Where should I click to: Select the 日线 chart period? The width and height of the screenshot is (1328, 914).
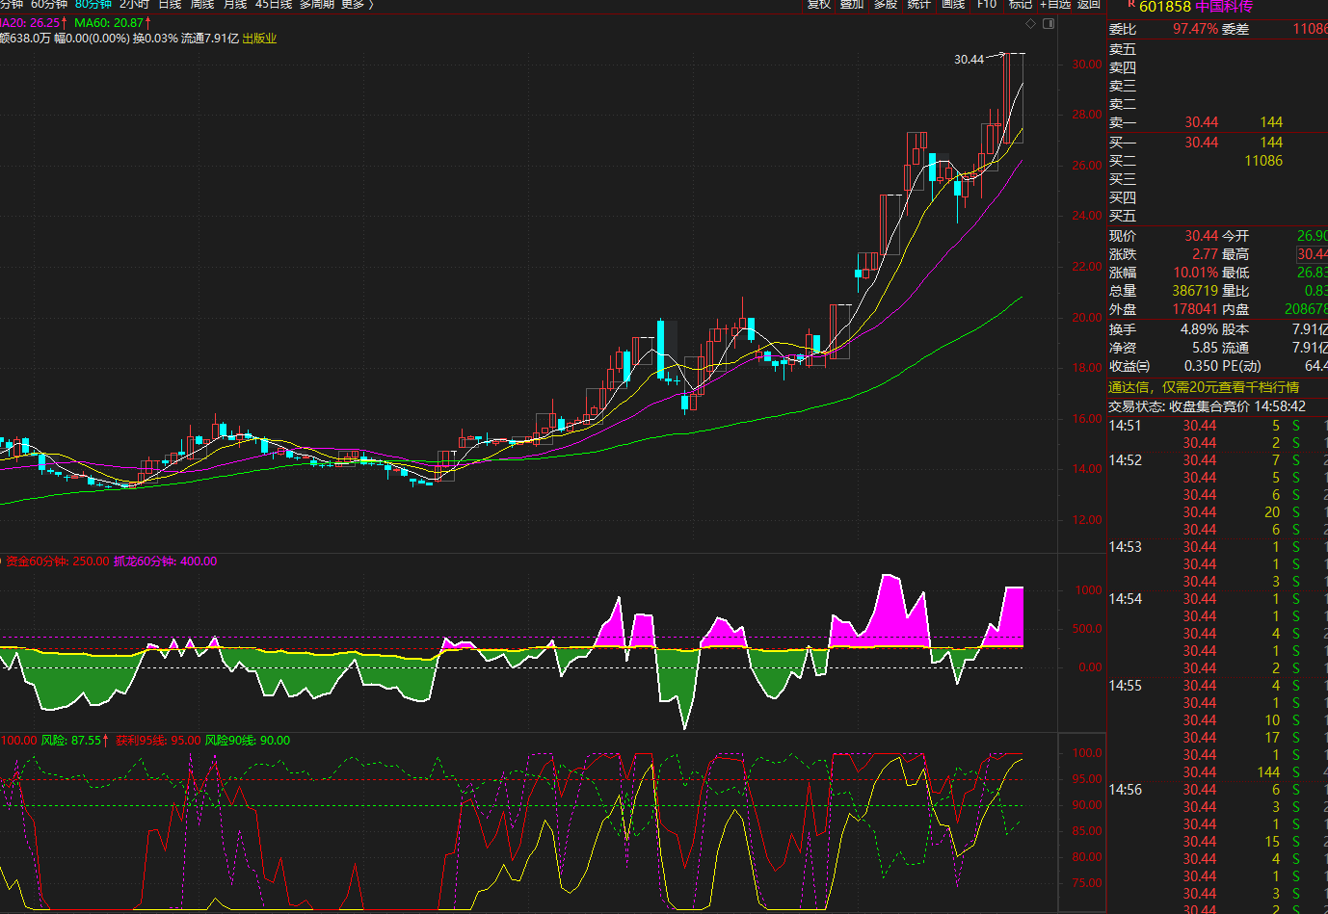pos(170,5)
